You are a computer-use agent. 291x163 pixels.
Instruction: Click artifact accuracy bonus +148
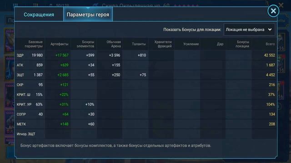64,124
